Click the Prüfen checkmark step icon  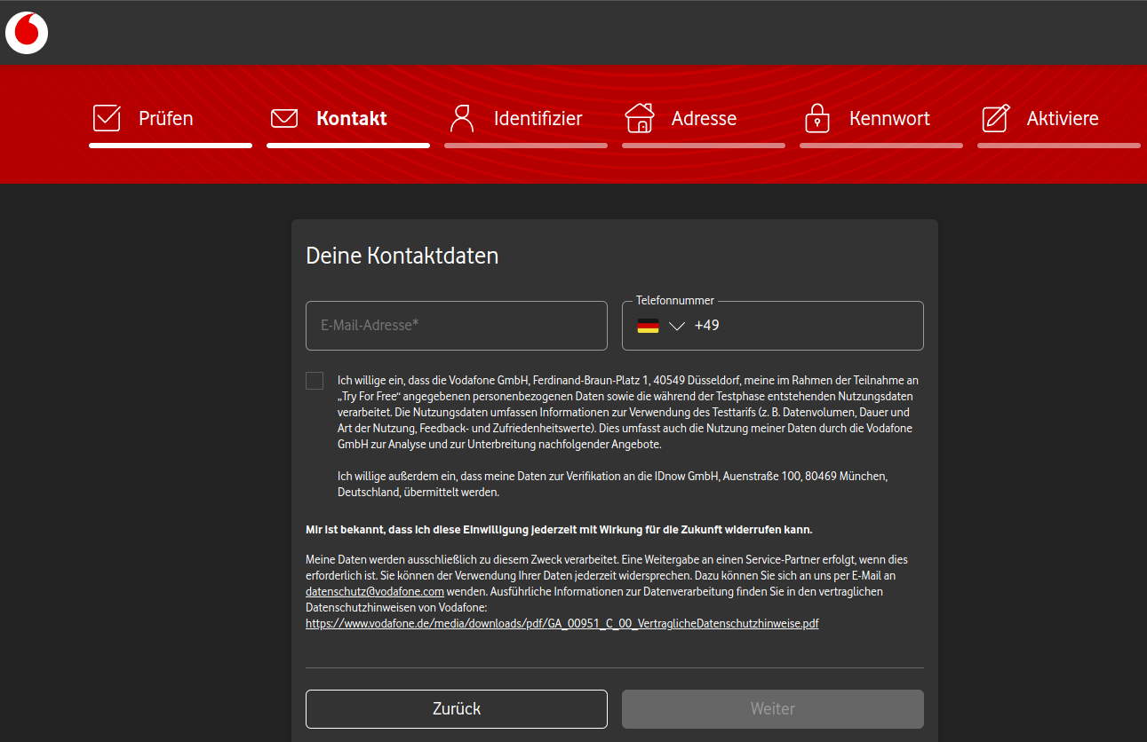(107, 117)
